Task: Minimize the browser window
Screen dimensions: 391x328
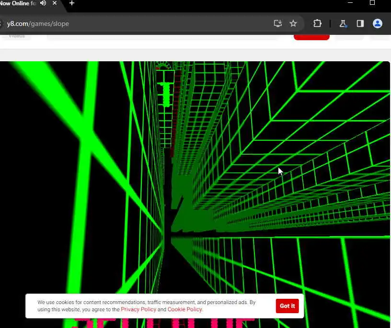Action: coord(350,3)
